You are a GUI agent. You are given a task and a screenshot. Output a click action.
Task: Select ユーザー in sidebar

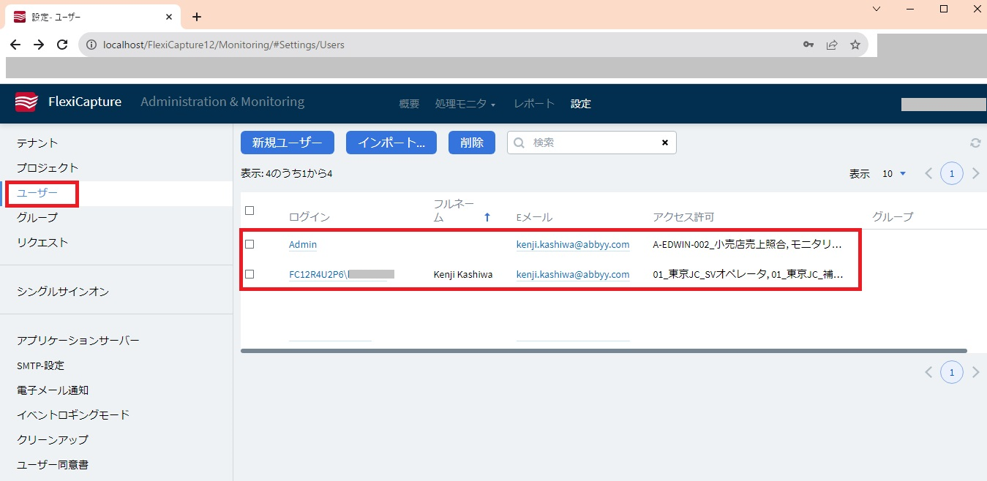37,193
